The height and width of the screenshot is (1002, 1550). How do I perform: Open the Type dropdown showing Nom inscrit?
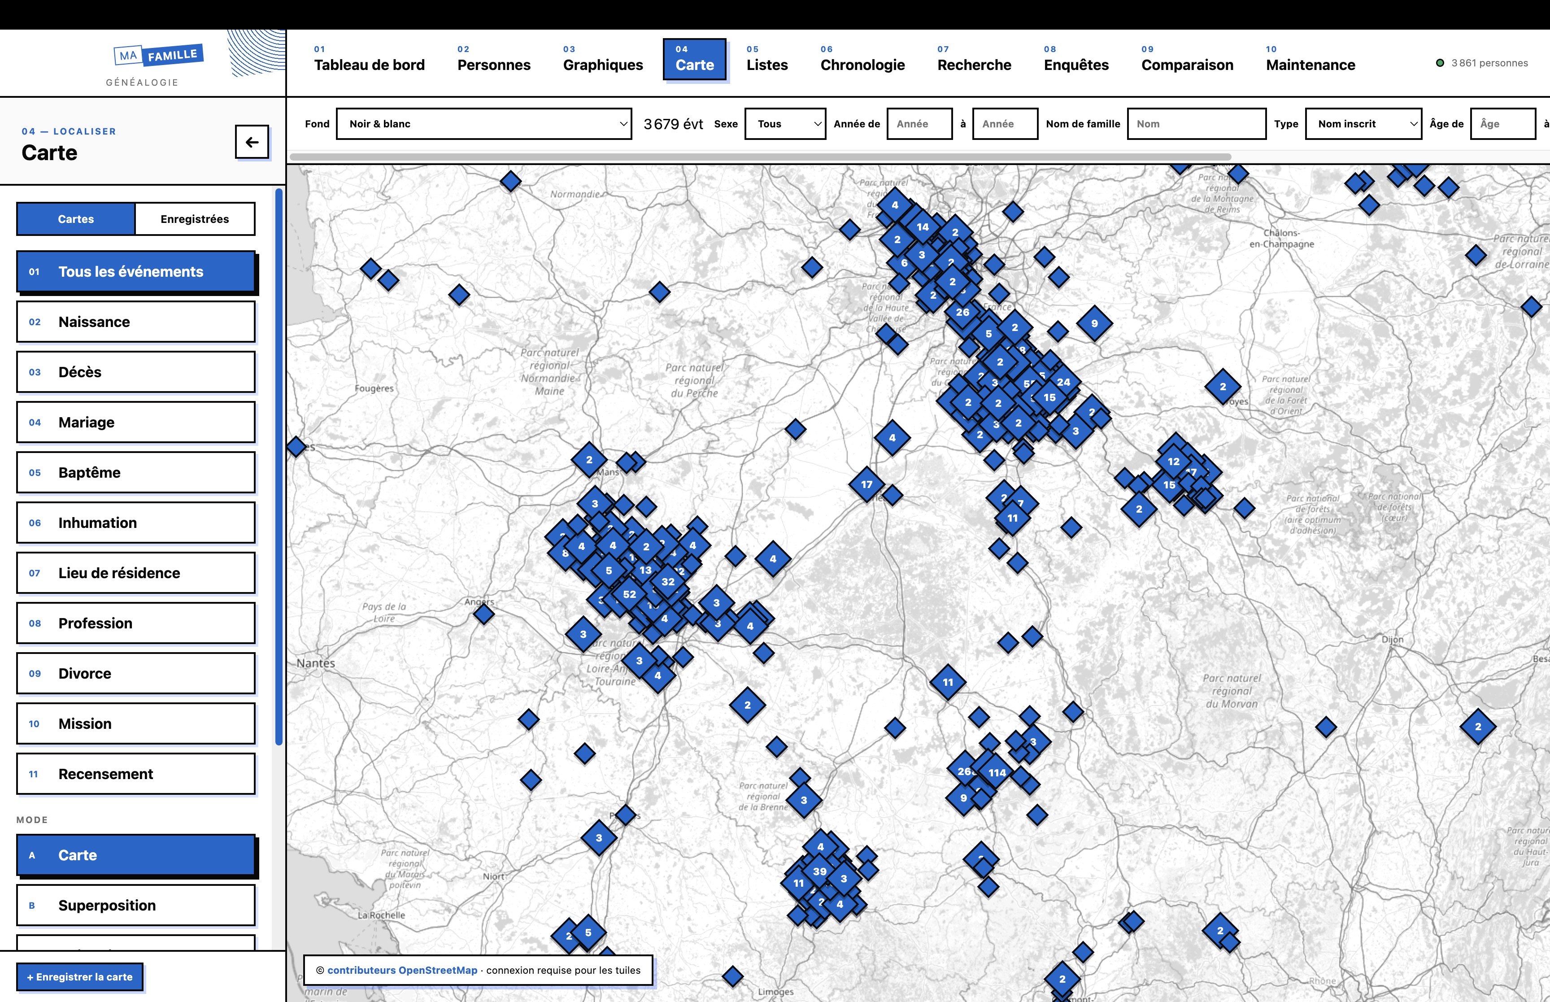(x=1363, y=124)
